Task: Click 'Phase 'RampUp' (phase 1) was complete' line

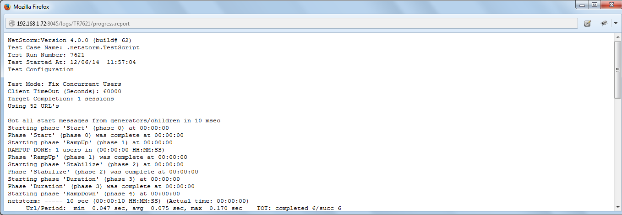Action: [98, 157]
